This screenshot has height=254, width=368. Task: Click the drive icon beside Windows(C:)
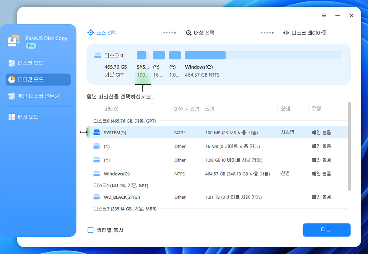(97, 174)
